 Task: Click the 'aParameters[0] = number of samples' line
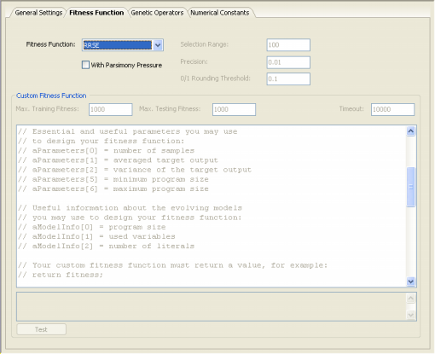(x=107, y=151)
